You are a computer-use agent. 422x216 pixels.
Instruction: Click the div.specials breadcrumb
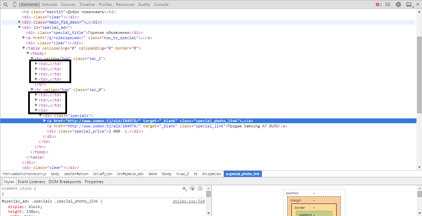coord(212,174)
